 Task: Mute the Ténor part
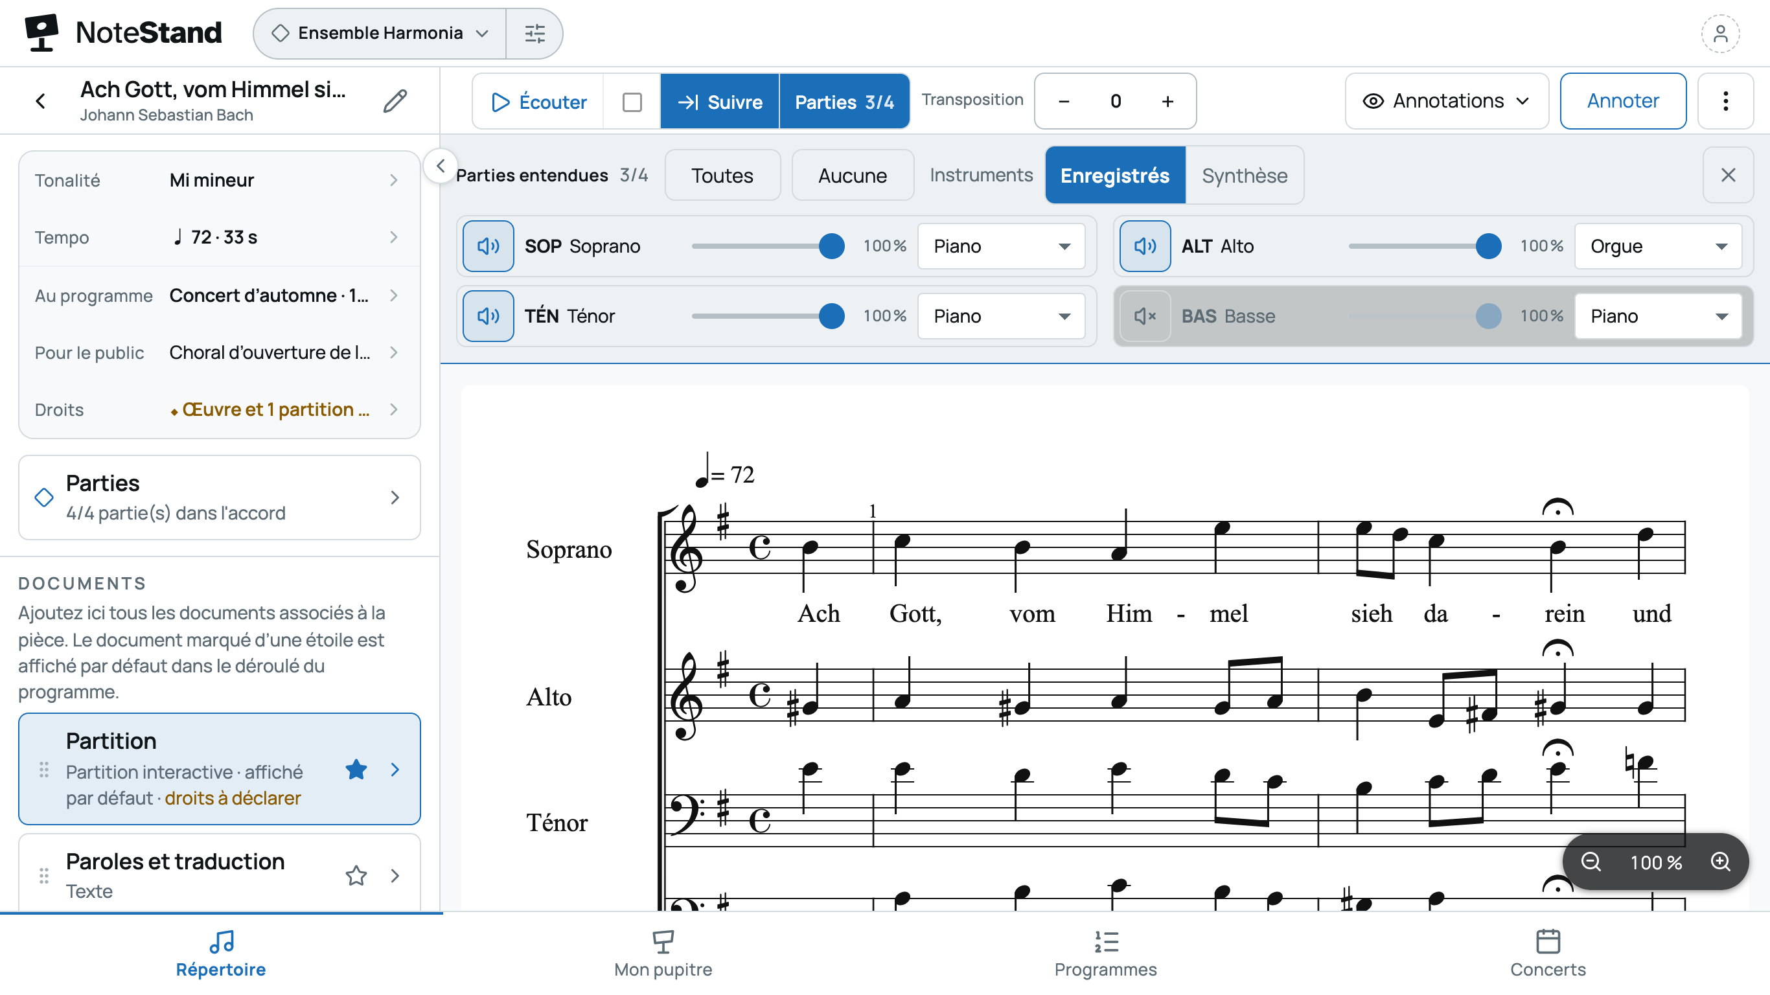(x=488, y=316)
